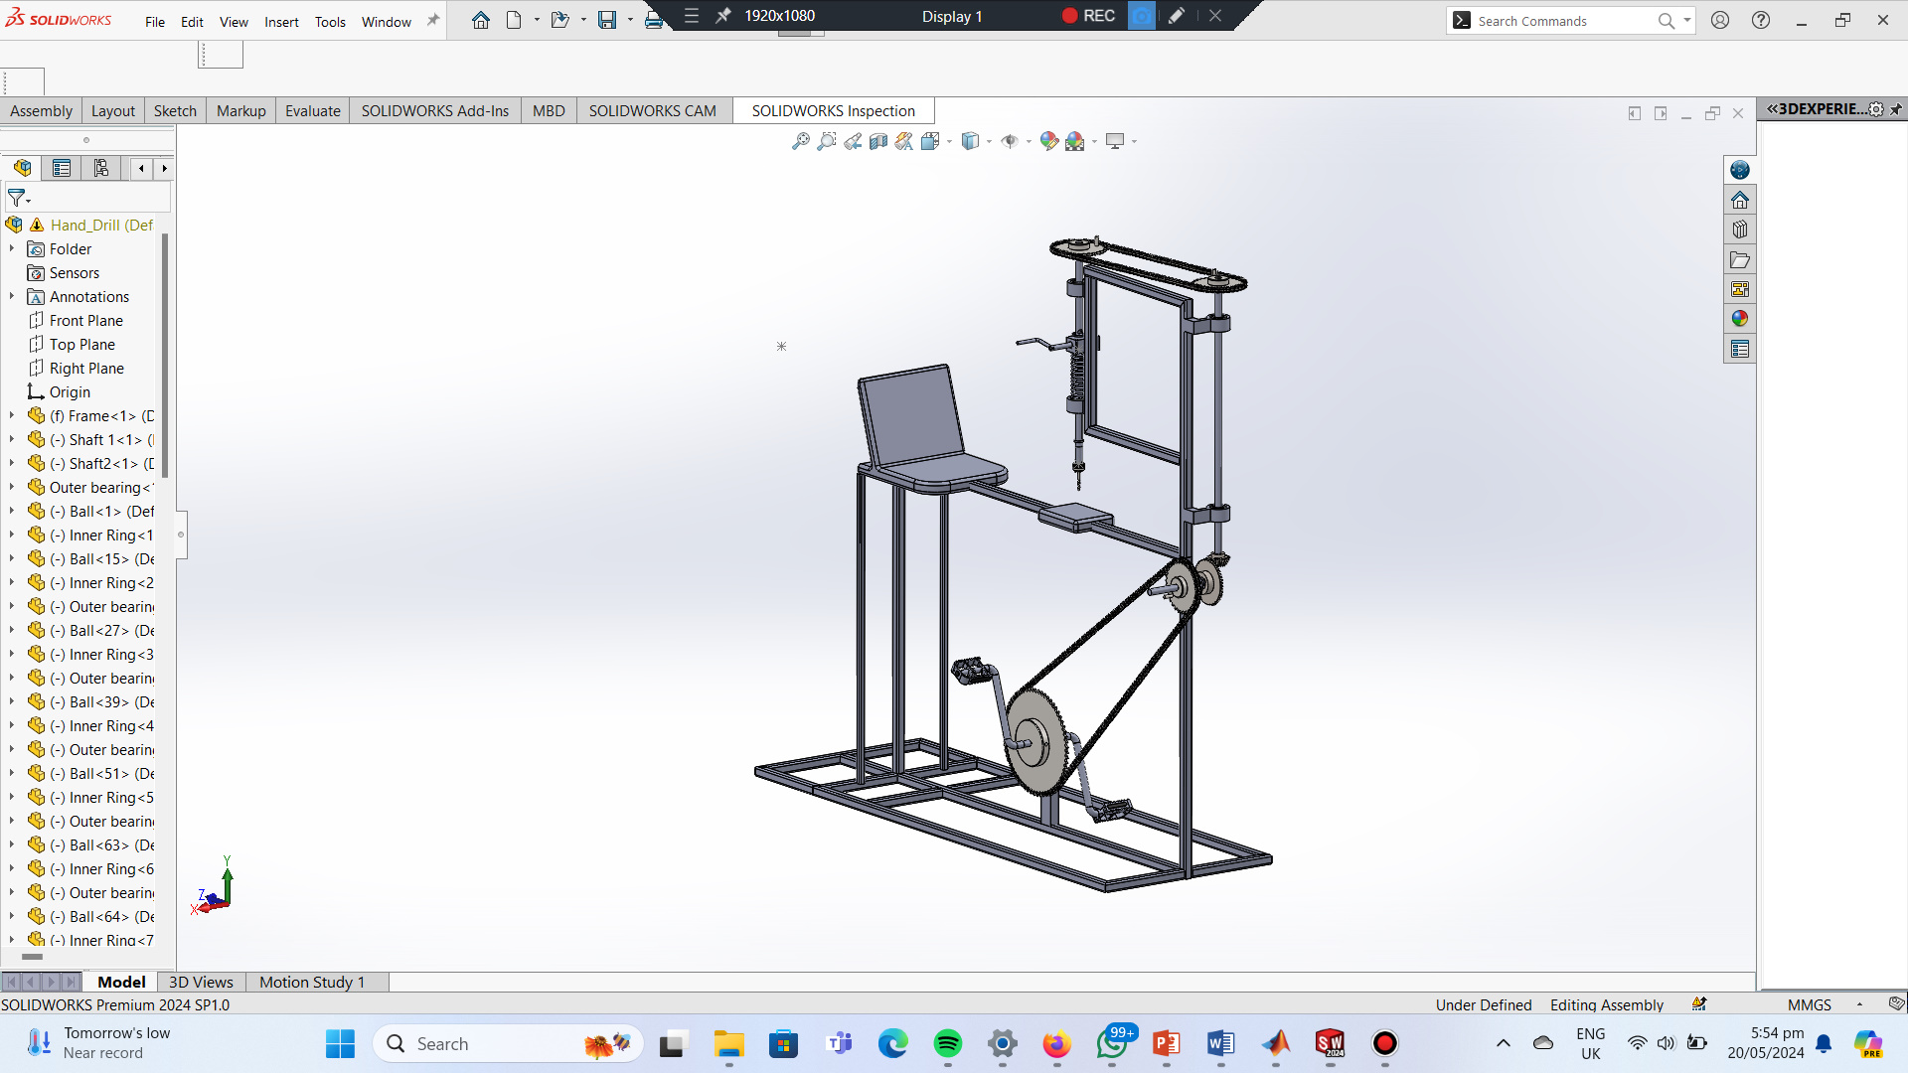
Task: Open the Appearances task pane icon
Action: [1739, 319]
